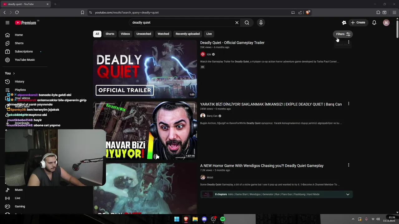Image resolution: width=399 pixels, height=224 pixels.
Task: Open Playlists in the sidebar
Action: click(20, 90)
